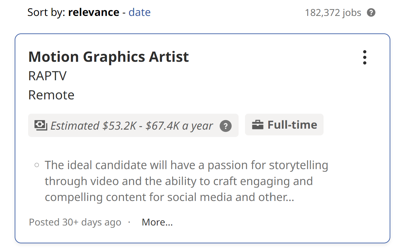
Task: Click the briefcase icon beside Full-time
Action: click(x=257, y=125)
